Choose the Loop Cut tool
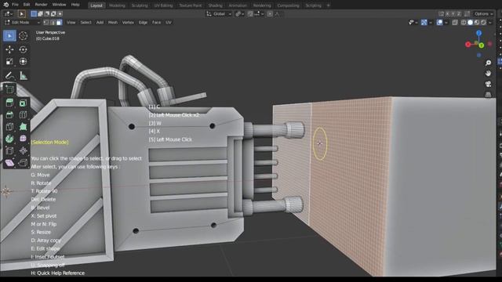502x282 pixels. point(23,114)
